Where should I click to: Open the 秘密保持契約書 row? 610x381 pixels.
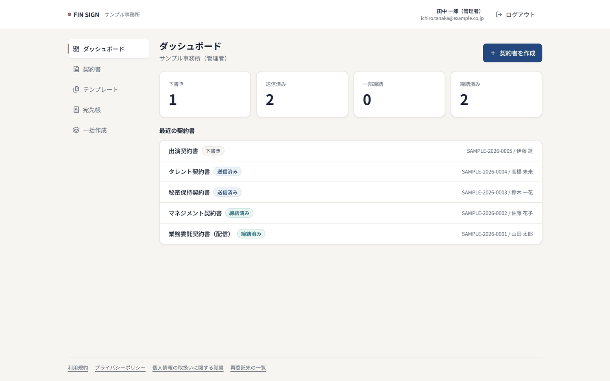click(351, 193)
